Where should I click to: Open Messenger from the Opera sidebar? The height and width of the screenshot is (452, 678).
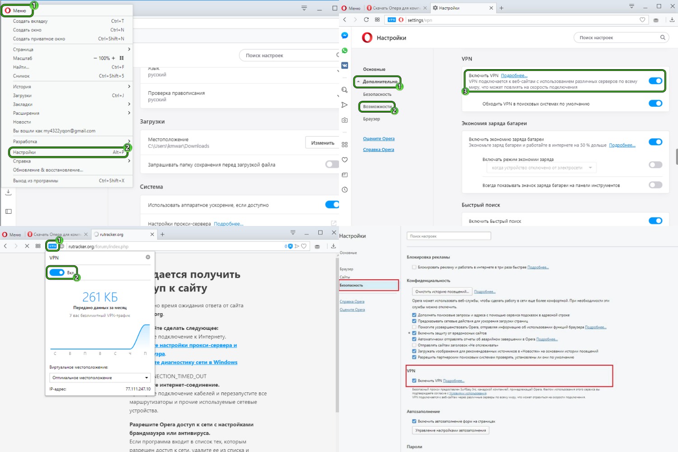344,35
